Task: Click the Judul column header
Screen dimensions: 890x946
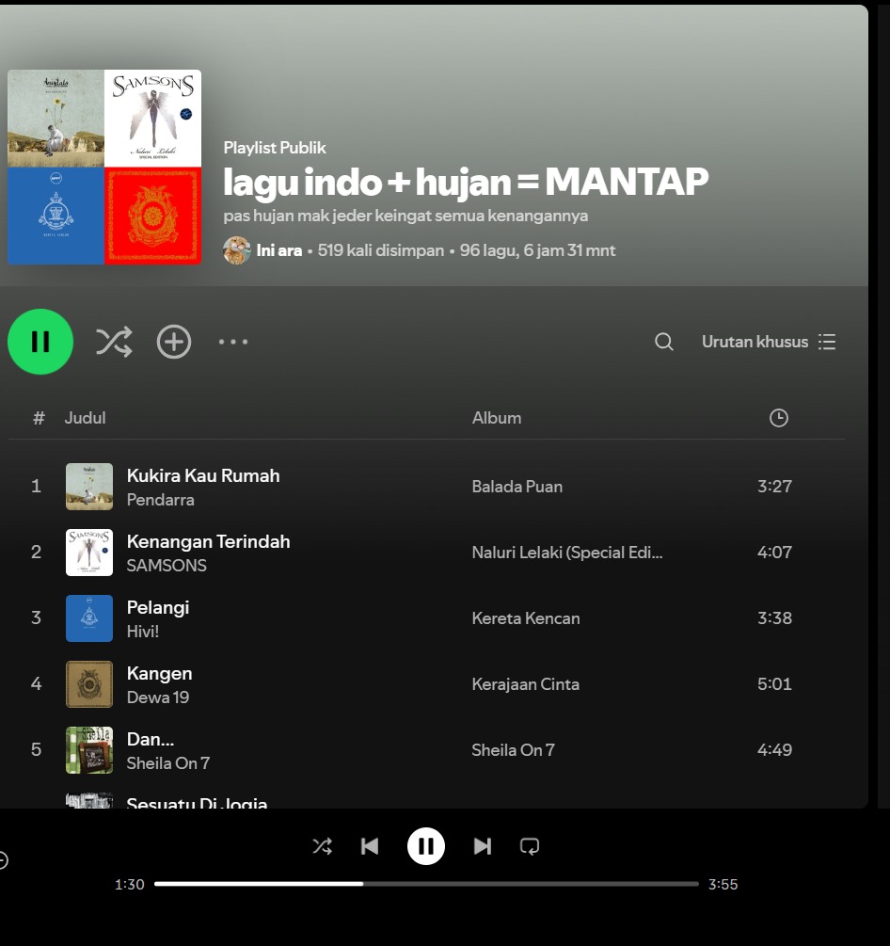Action: pos(85,418)
